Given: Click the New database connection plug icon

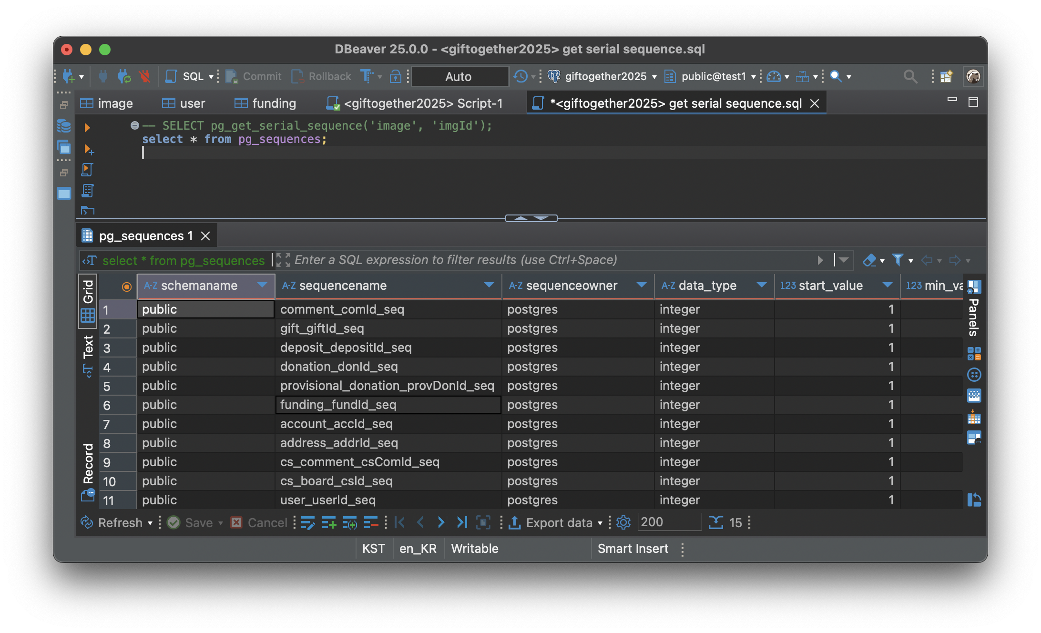Looking at the screenshot, I should tap(69, 76).
